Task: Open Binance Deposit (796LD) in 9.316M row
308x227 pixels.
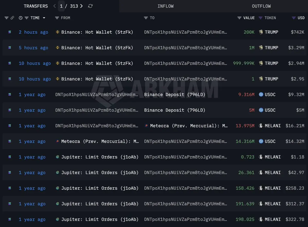Action: click(x=175, y=95)
